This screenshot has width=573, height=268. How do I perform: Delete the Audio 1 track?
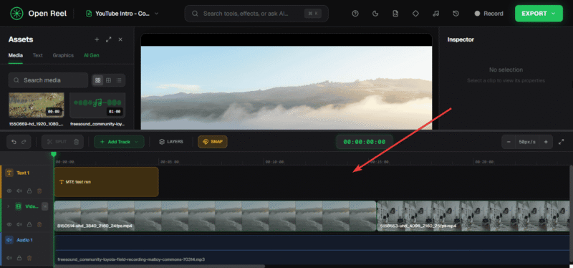(29, 258)
